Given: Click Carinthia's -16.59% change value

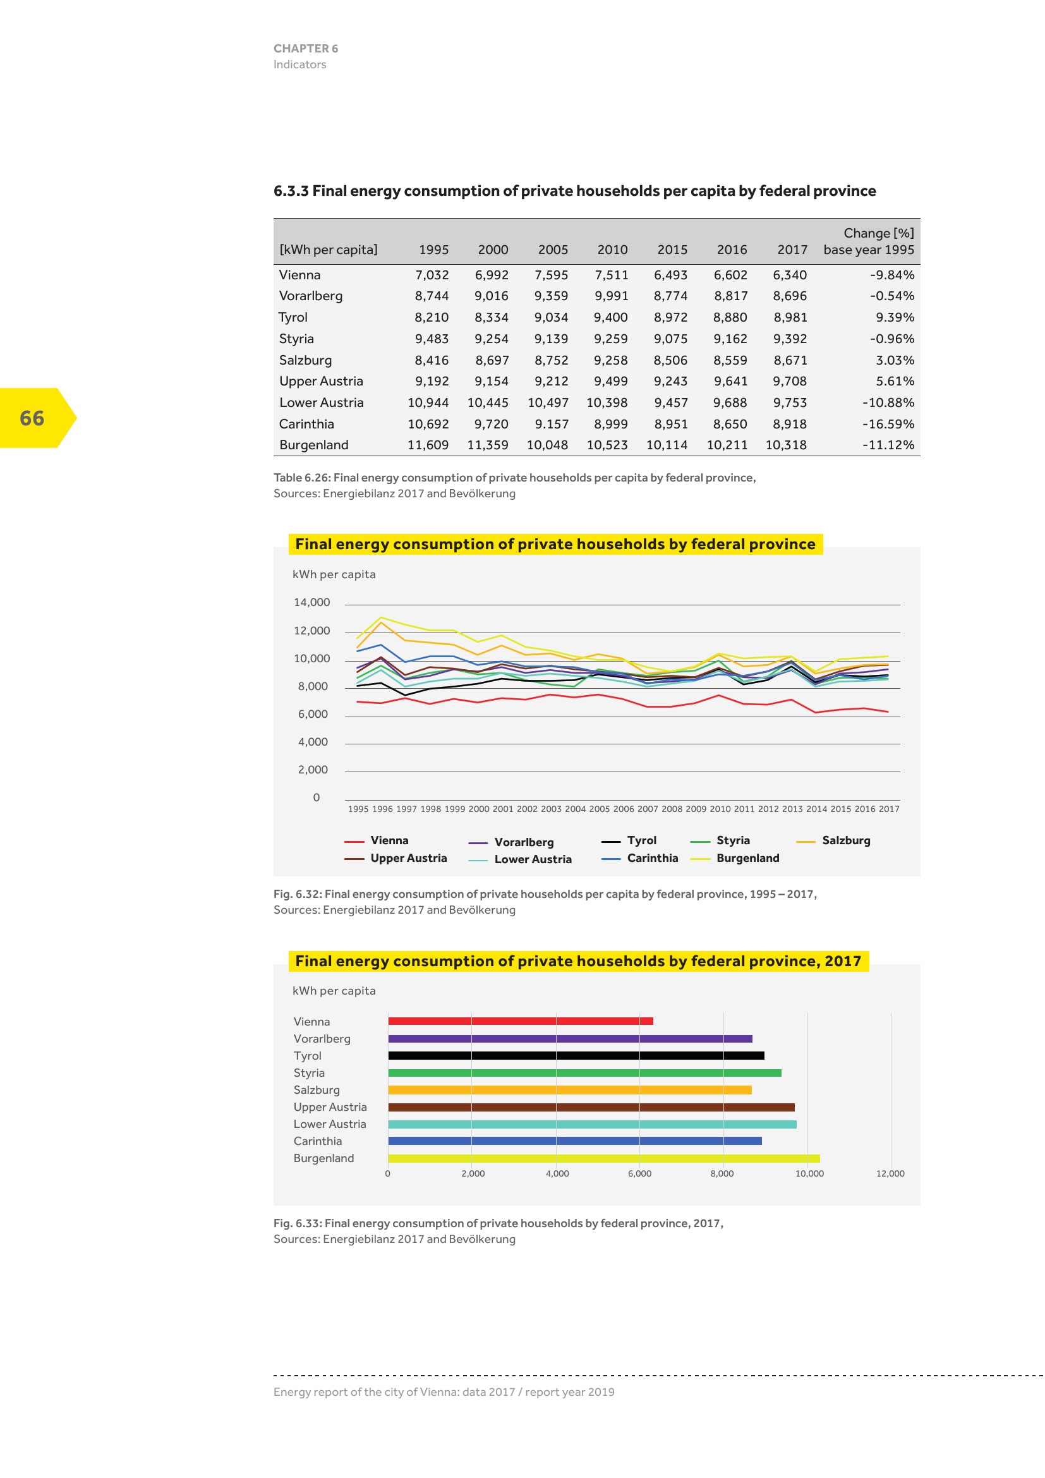Looking at the screenshot, I should pos(888,424).
